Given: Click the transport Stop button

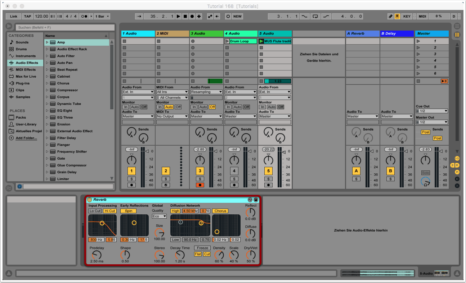Looking at the screenshot, I should coord(185,17).
